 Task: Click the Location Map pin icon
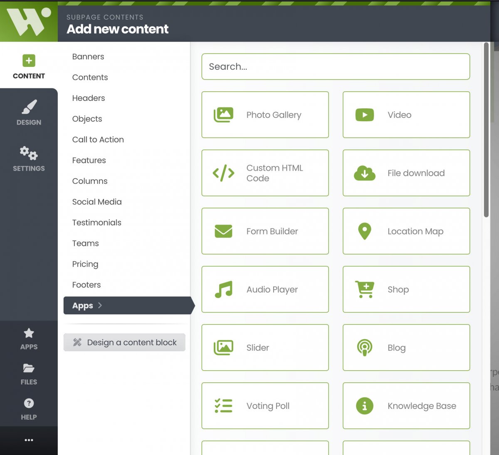(x=364, y=231)
